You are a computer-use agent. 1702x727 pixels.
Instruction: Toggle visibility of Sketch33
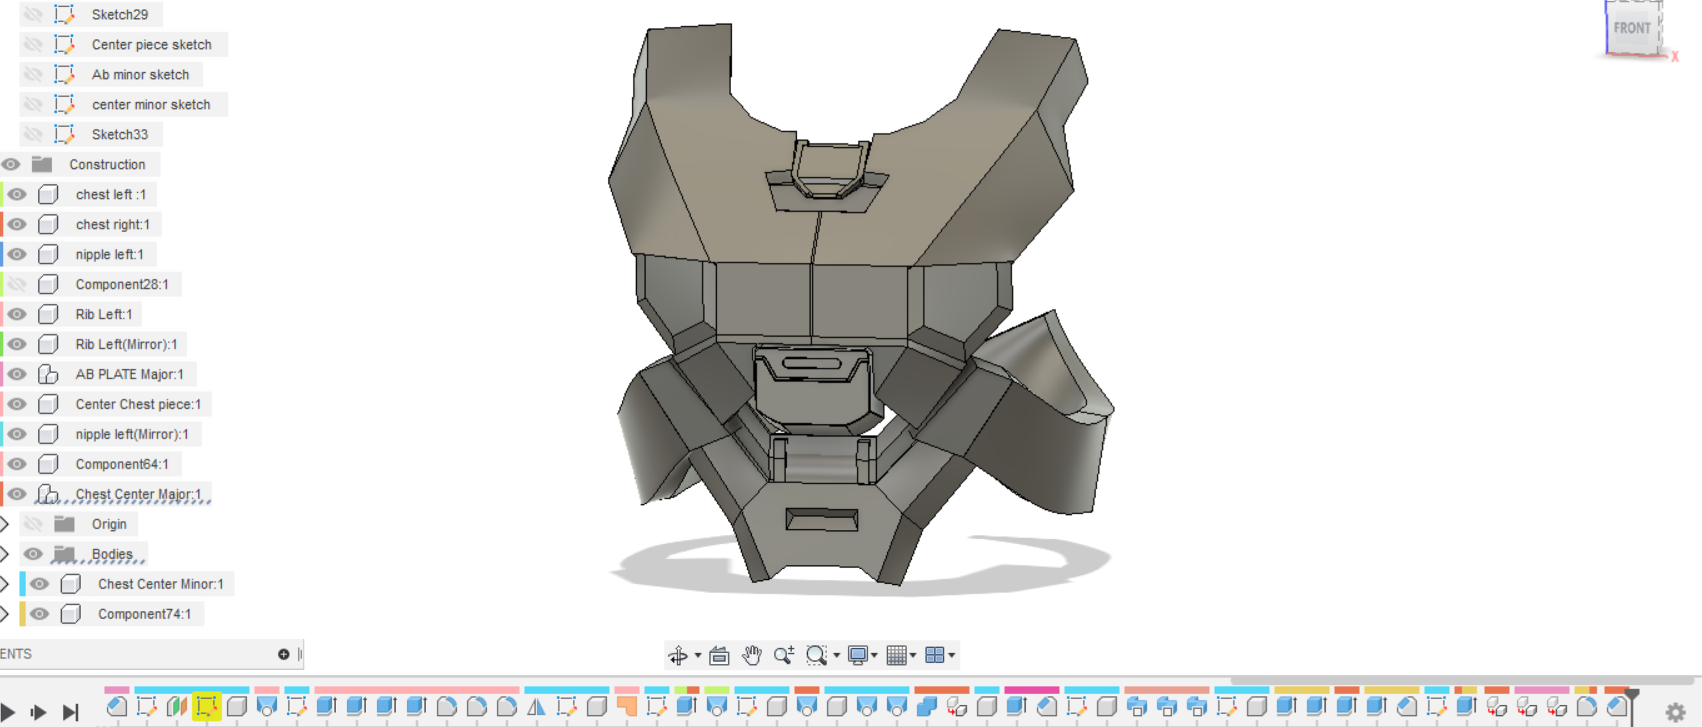[x=33, y=134]
